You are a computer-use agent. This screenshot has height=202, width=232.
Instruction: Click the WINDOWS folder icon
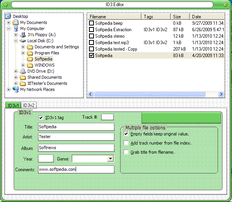(x=30, y=65)
